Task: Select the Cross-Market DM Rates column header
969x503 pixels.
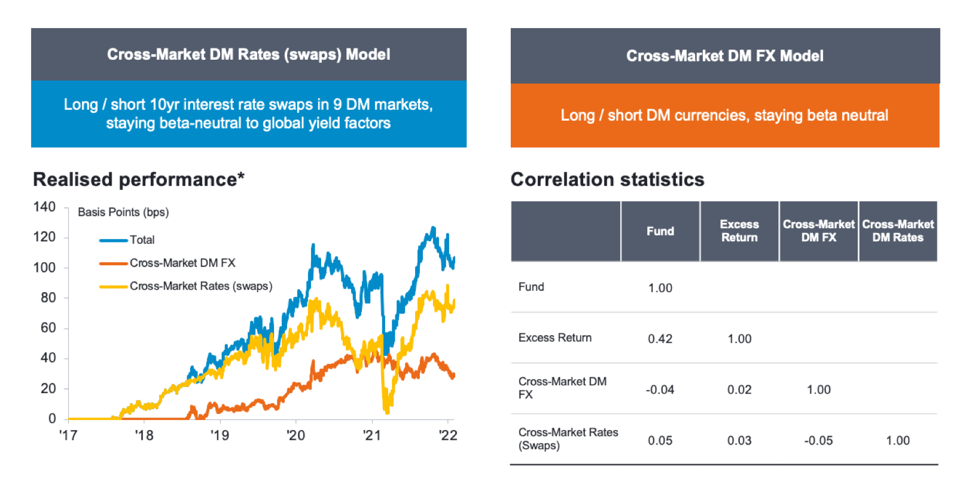Action: tap(898, 231)
